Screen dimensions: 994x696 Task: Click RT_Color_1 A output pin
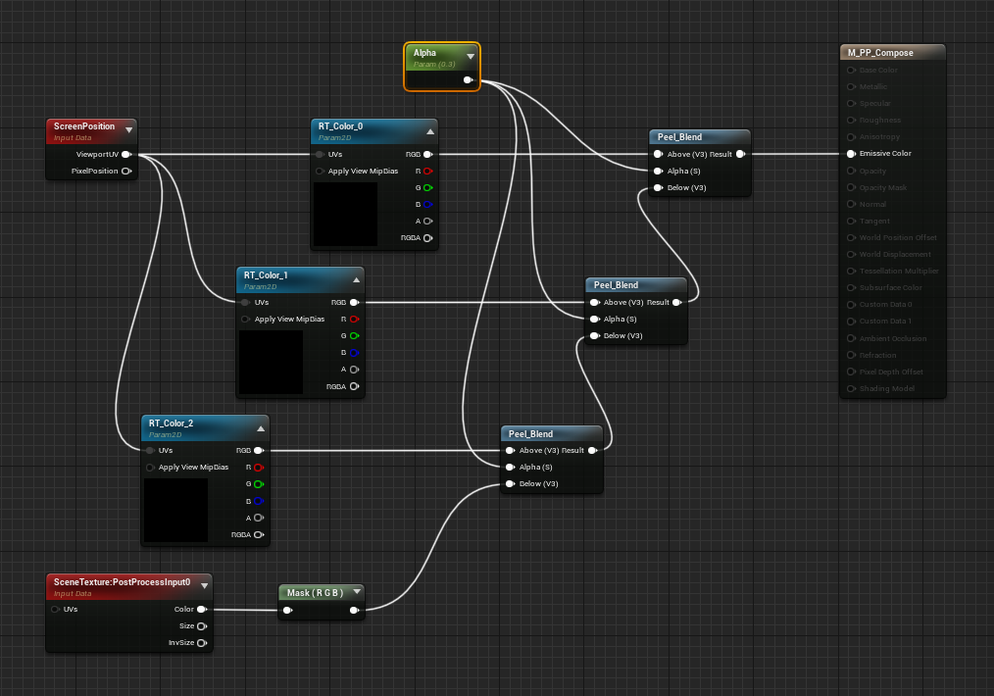pos(354,370)
